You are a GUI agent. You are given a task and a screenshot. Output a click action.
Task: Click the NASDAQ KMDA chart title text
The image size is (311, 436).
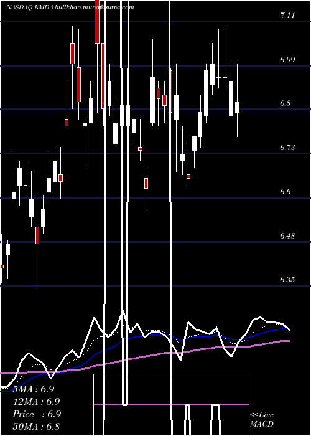click(x=70, y=7)
